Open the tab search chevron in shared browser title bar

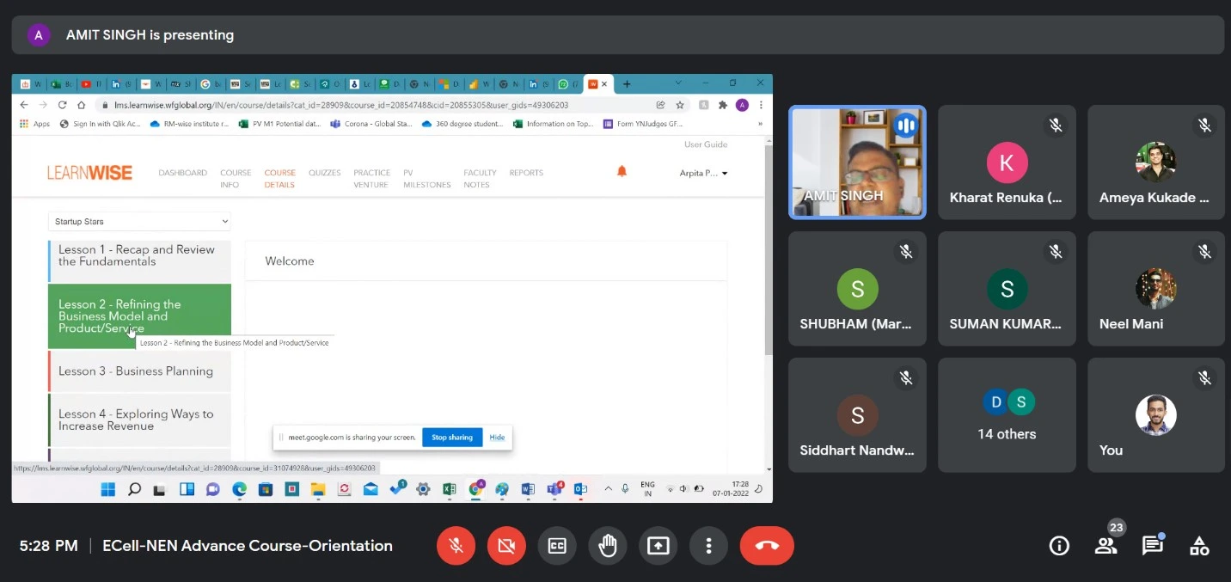point(678,83)
